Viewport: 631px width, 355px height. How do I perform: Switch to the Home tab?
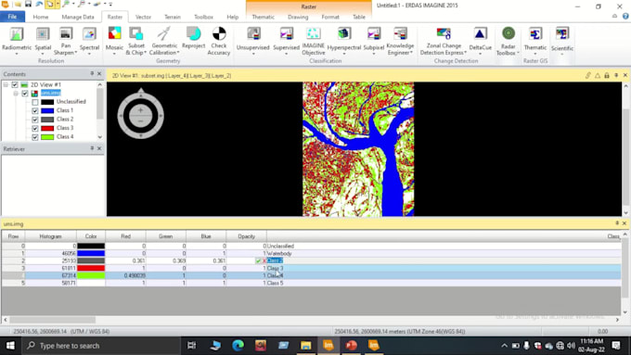pyautogui.click(x=41, y=17)
